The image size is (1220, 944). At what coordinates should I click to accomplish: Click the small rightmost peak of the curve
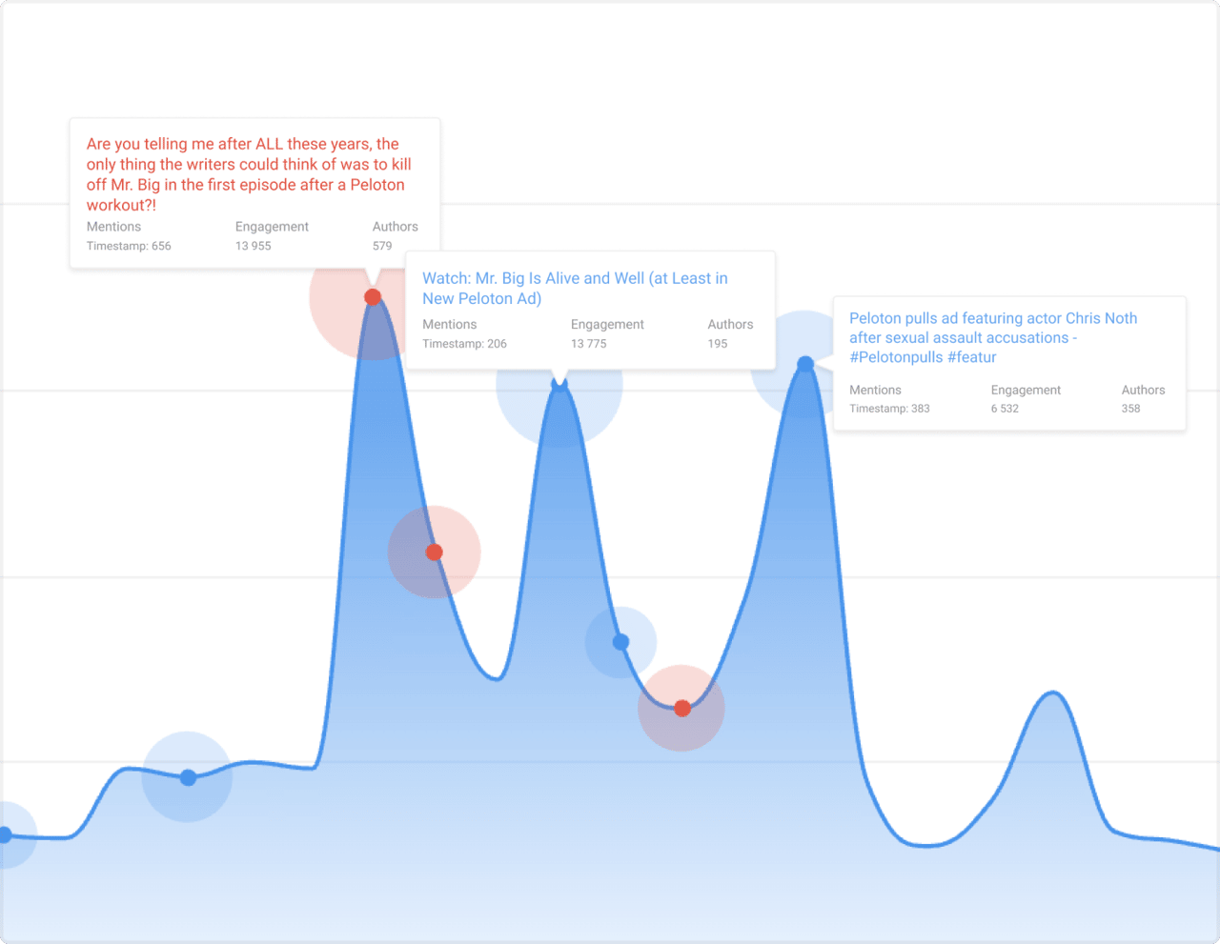point(1052,694)
